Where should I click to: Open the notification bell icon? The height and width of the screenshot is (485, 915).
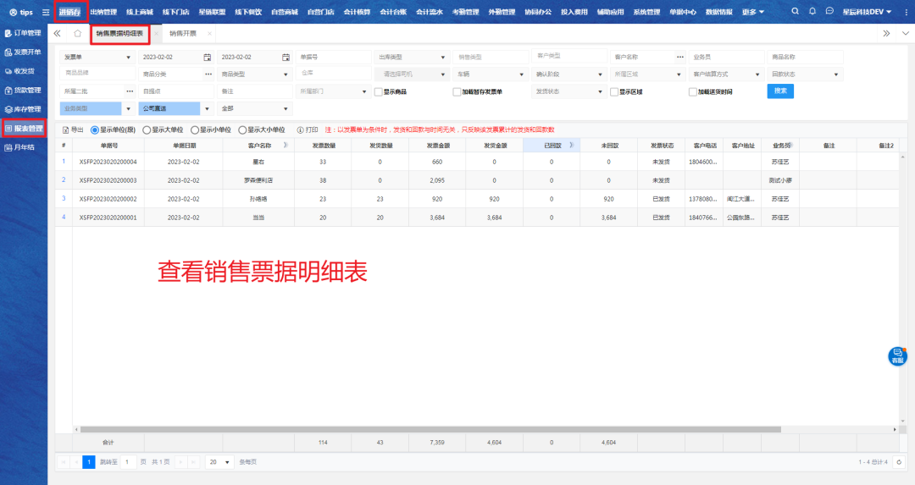(x=812, y=12)
